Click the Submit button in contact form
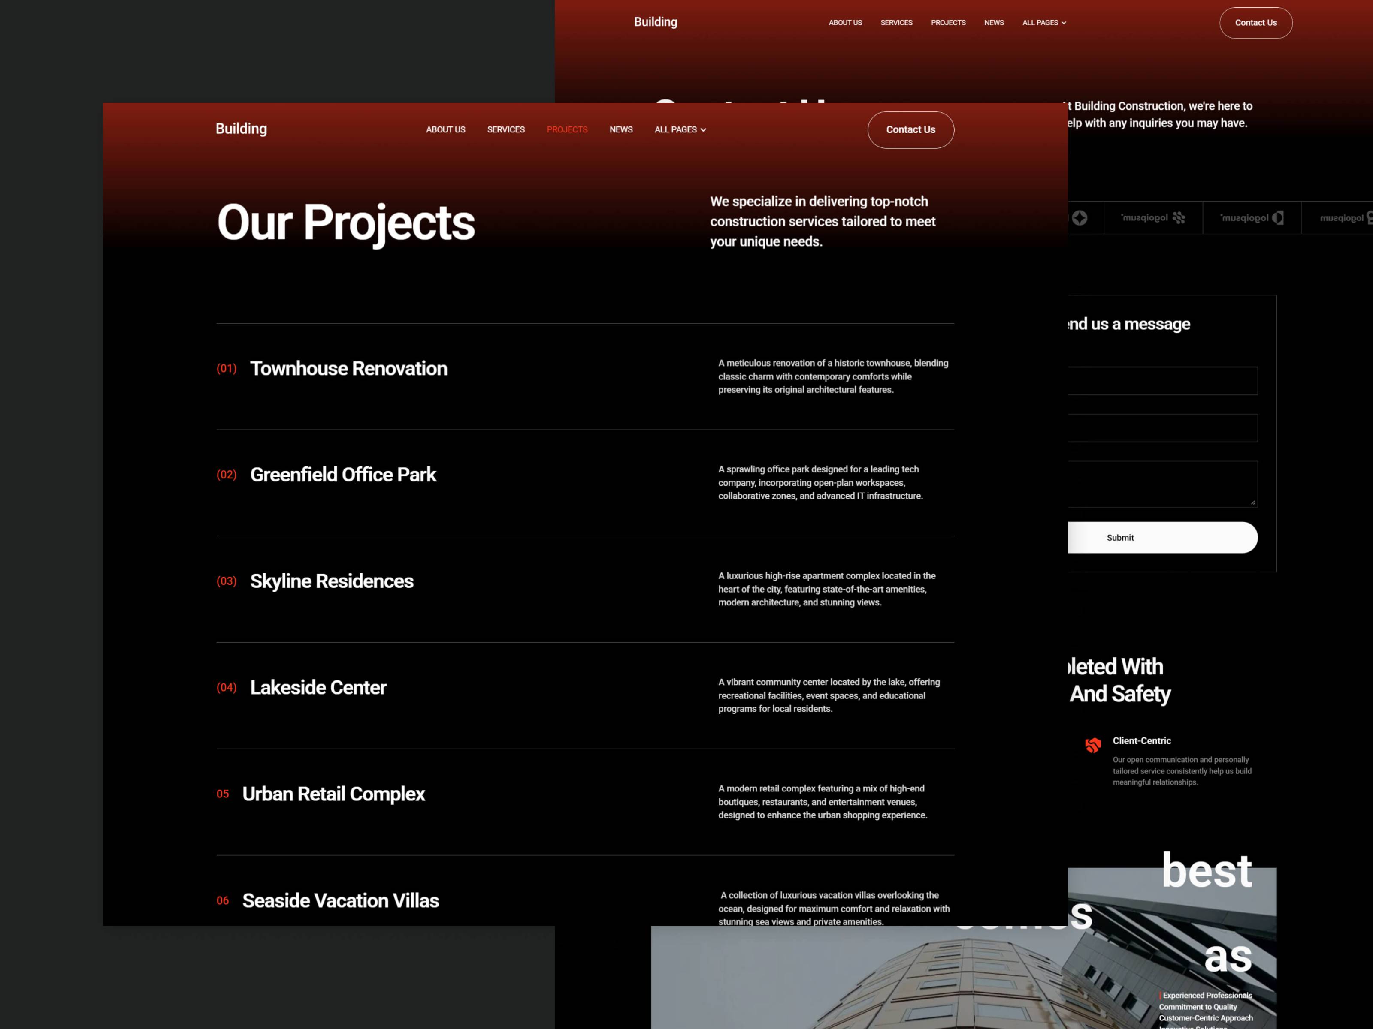Viewport: 1373px width, 1029px height. (x=1162, y=537)
